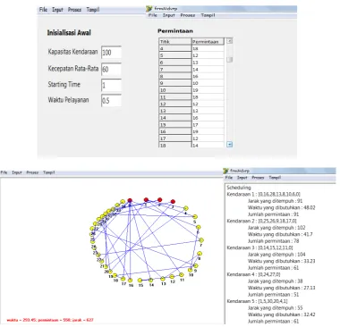
Task: Open Tampil menu in the Permintaan window
Action: coord(208,15)
